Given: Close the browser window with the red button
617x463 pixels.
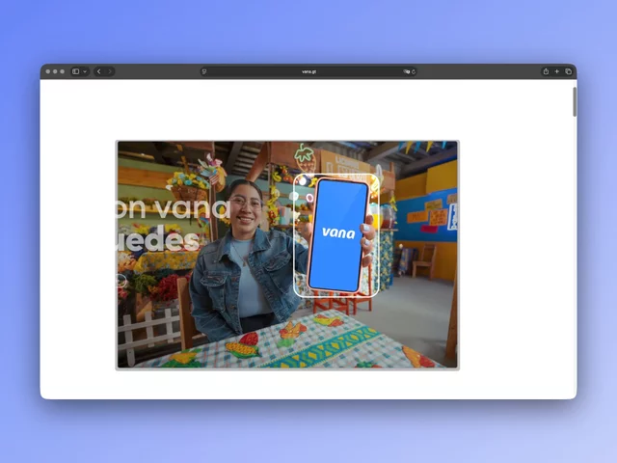Looking at the screenshot, I should click(48, 71).
